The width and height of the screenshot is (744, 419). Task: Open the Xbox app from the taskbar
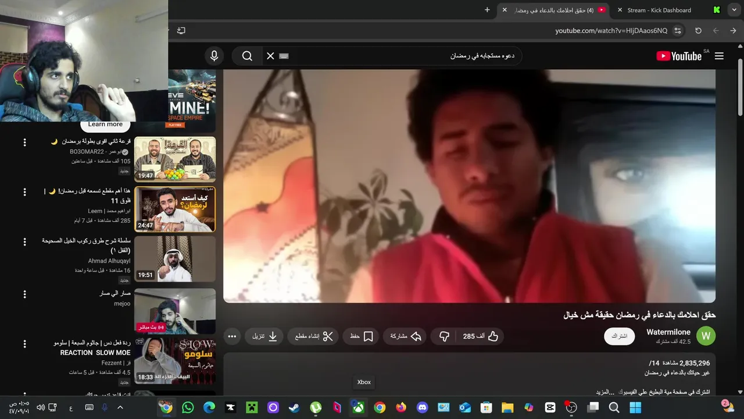[359, 407]
